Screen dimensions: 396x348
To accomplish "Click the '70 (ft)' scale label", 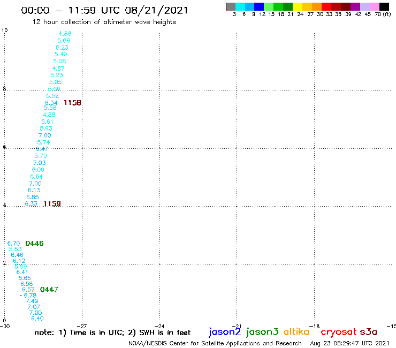I will point(383,14).
